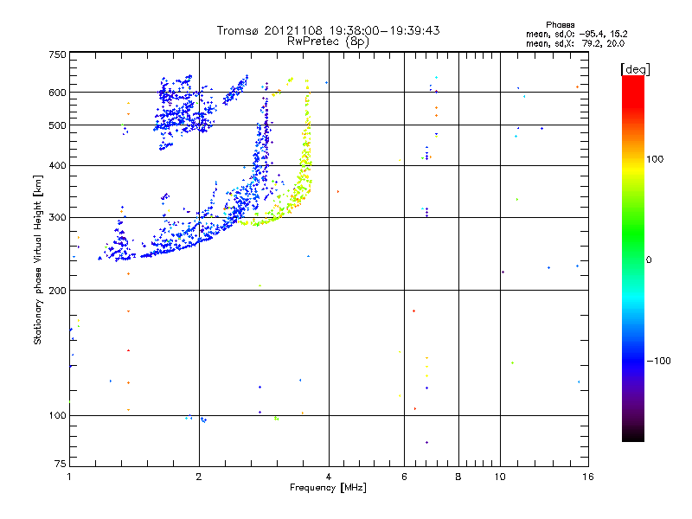Click the 'Phases' header text
The height and width of the screenshot is (519, 692).
click(x=560, y=25)
